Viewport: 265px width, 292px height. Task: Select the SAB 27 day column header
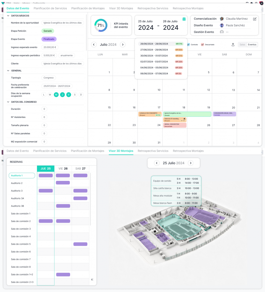coord(80,169)
